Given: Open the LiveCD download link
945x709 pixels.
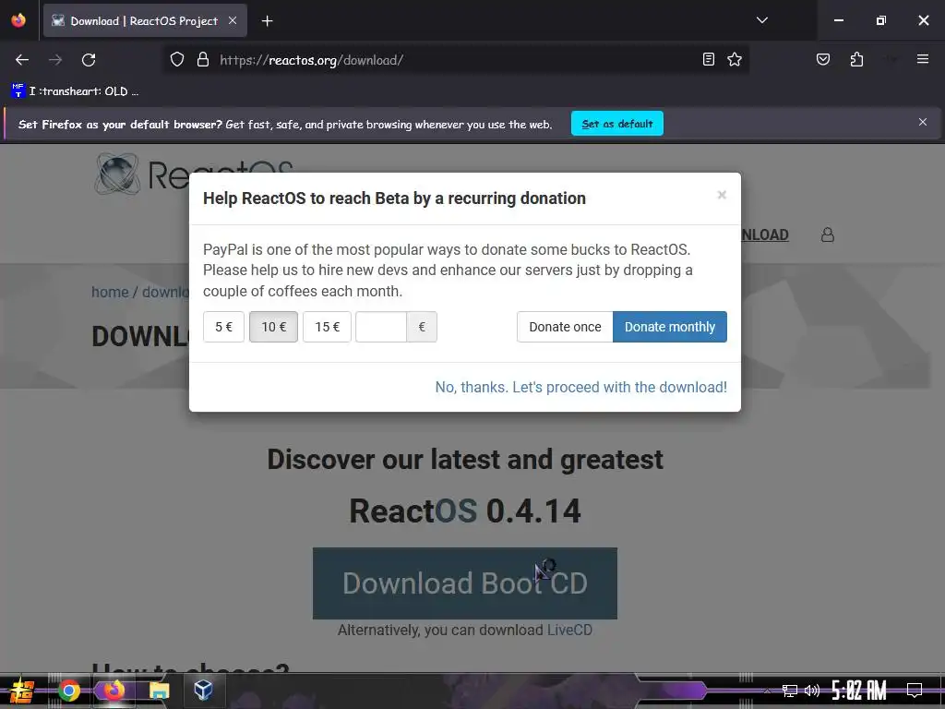Looking at the screenshot, I should (569, 630).
